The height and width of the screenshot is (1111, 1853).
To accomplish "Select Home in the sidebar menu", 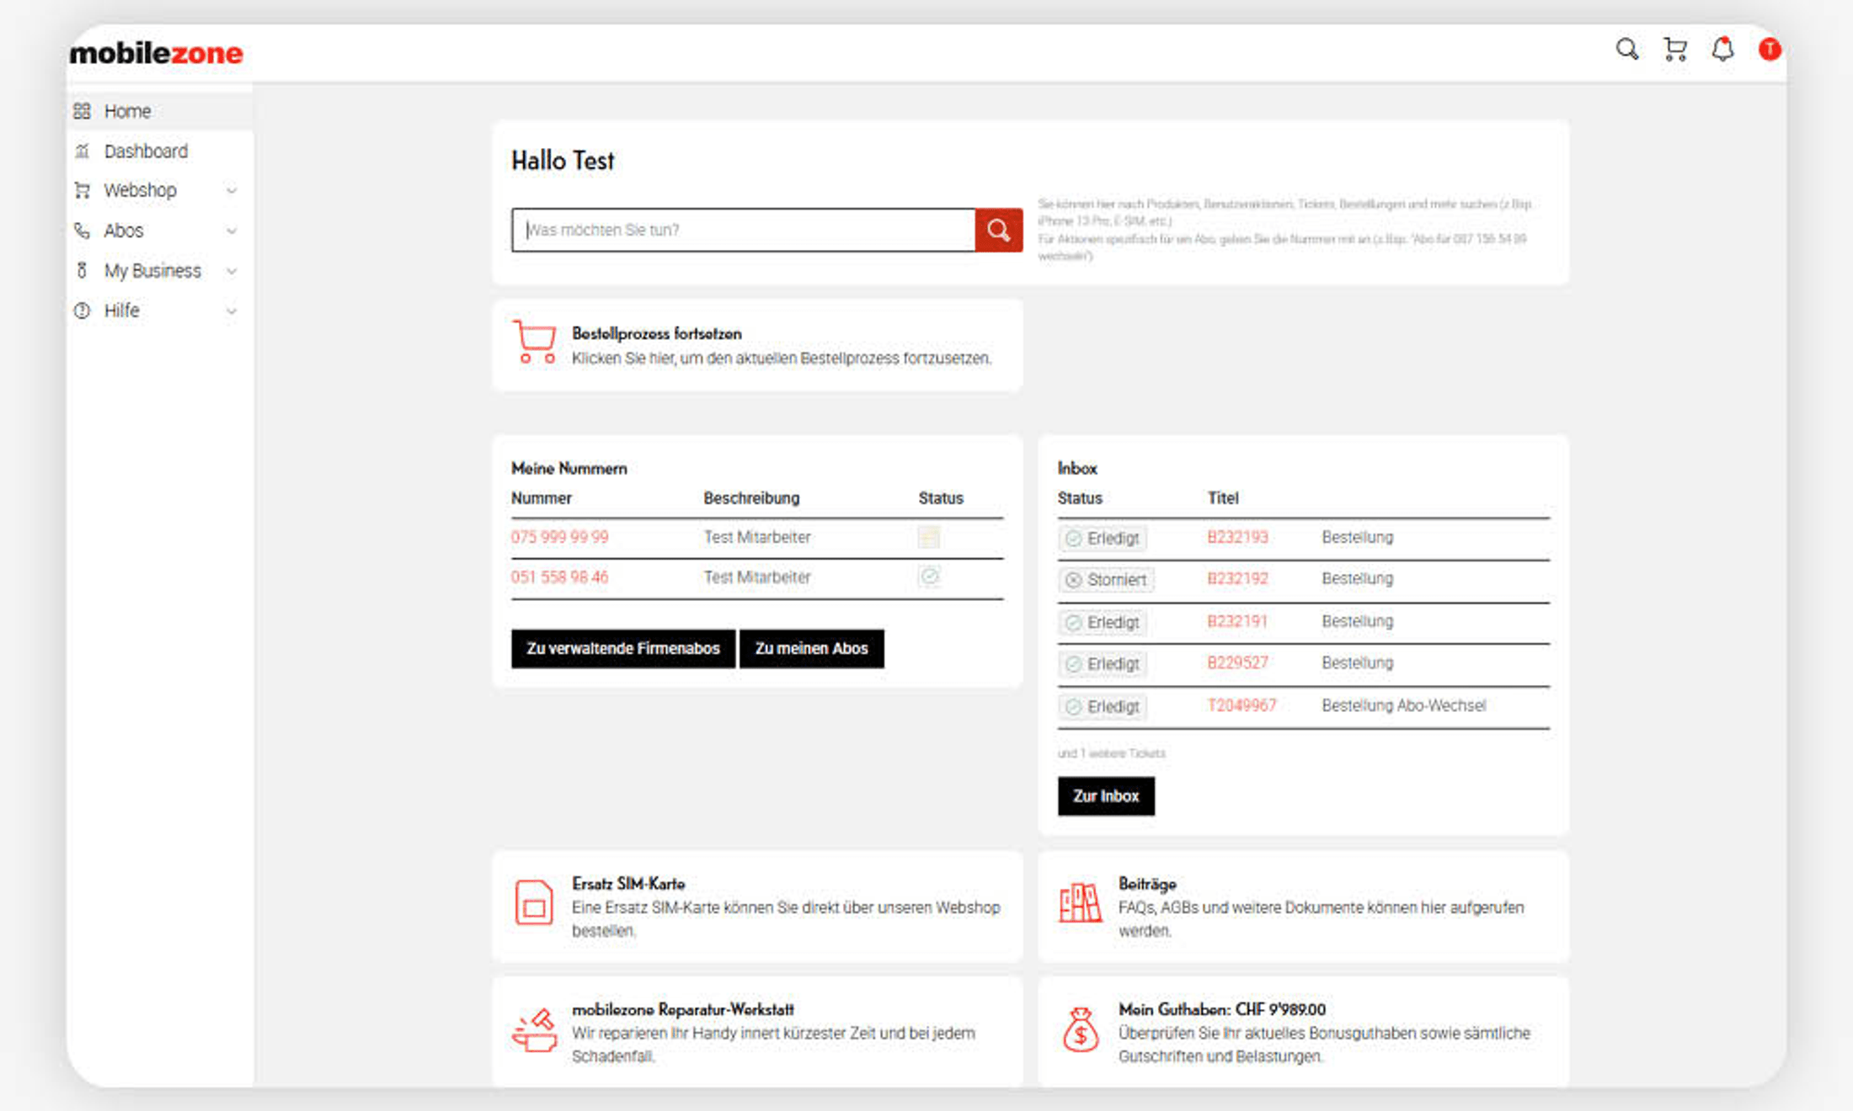I will (127, 110).
